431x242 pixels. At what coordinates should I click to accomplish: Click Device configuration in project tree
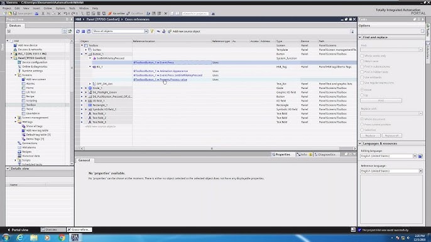pos(35,62)
